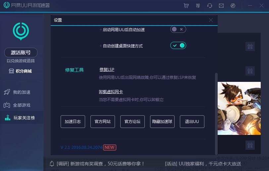Click the large UU logo in sidebar

point(21,31)
